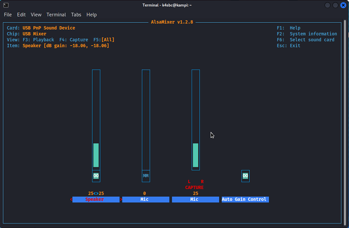The height and width of the screenshot is (228, 349).
Task: Toggle Speaker mute indicator OO
Action: pos(96,176)
